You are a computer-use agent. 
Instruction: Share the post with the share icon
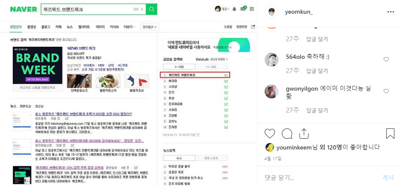tap(304, 134)
